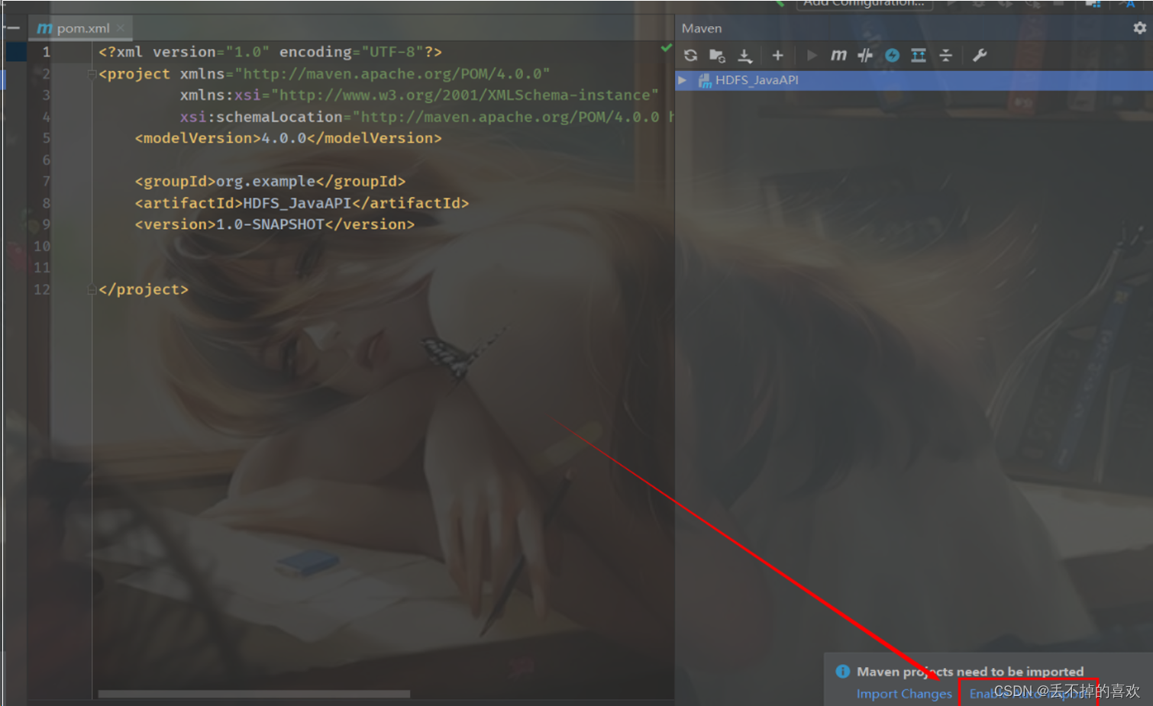Collapse all nodes in Maven tree
1153x706 pixels.
[x=945, y=55]
